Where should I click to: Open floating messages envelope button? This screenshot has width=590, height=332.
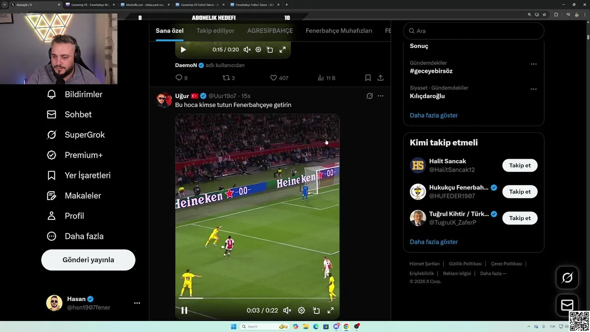567,305
